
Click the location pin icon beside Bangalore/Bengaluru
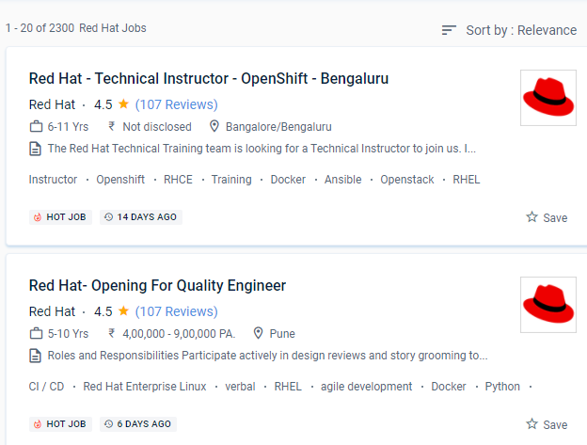tap(214, 126)
